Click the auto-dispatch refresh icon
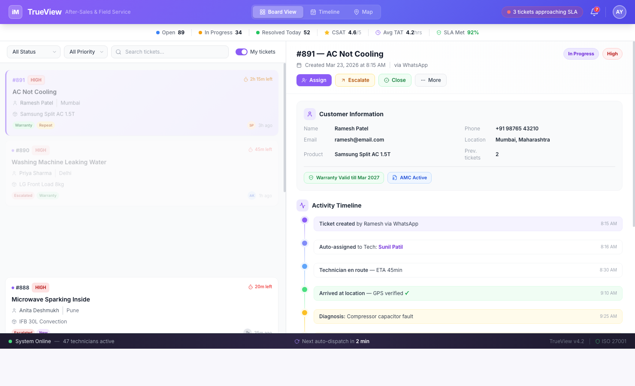The image size is (635, 386). pyautogui.click(x=297, y=341)
